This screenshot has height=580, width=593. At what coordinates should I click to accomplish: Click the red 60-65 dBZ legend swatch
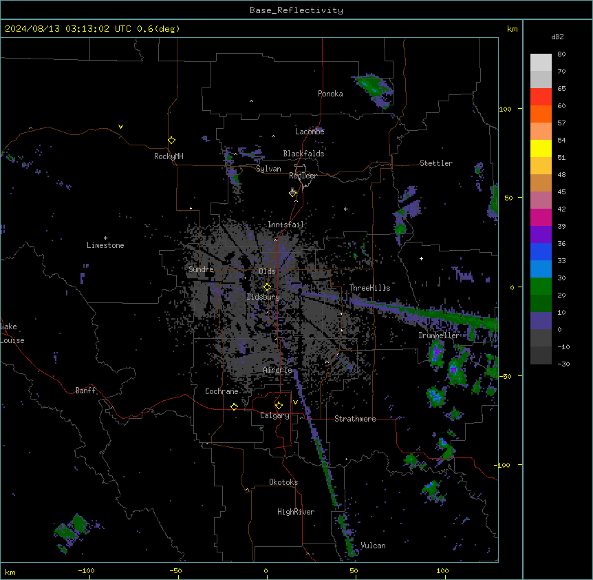pyautogui.click(x=541, y=96)
